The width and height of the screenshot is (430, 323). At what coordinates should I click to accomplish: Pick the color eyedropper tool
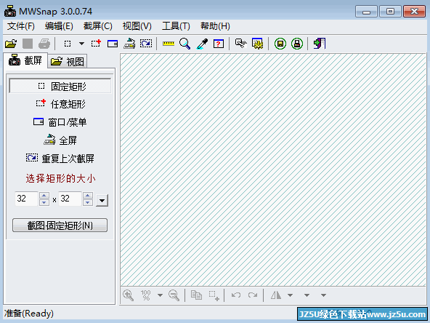point(202,44)
